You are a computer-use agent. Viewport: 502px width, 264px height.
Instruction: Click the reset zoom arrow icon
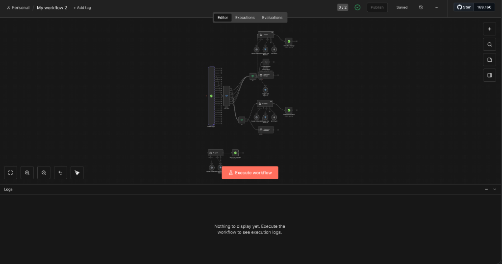point(60,173)
